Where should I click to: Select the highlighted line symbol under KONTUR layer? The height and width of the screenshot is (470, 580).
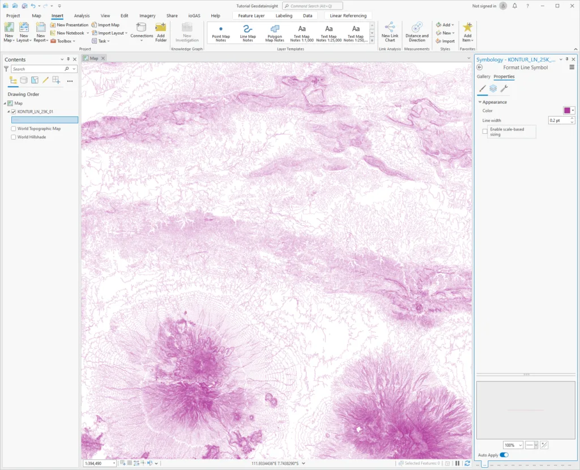point(45,120)
